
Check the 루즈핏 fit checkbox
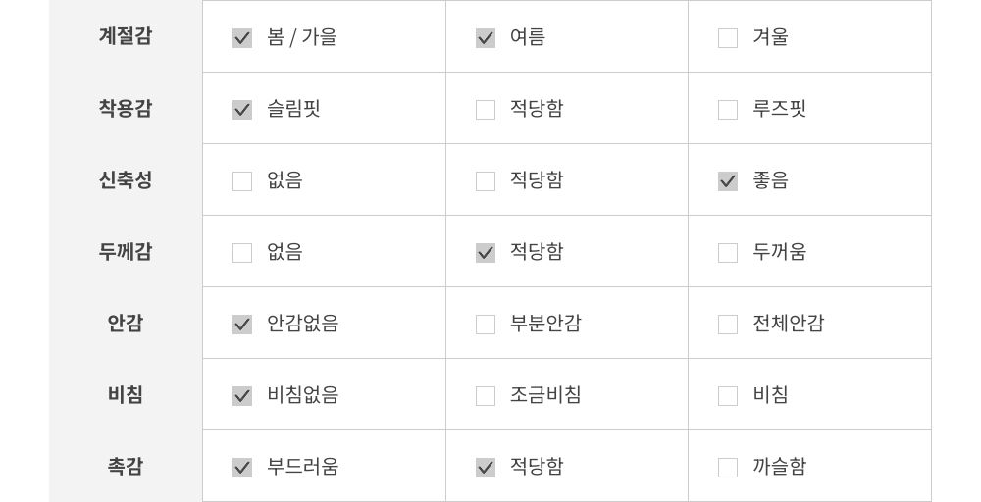pyautogui.click(x=728, y=110)
